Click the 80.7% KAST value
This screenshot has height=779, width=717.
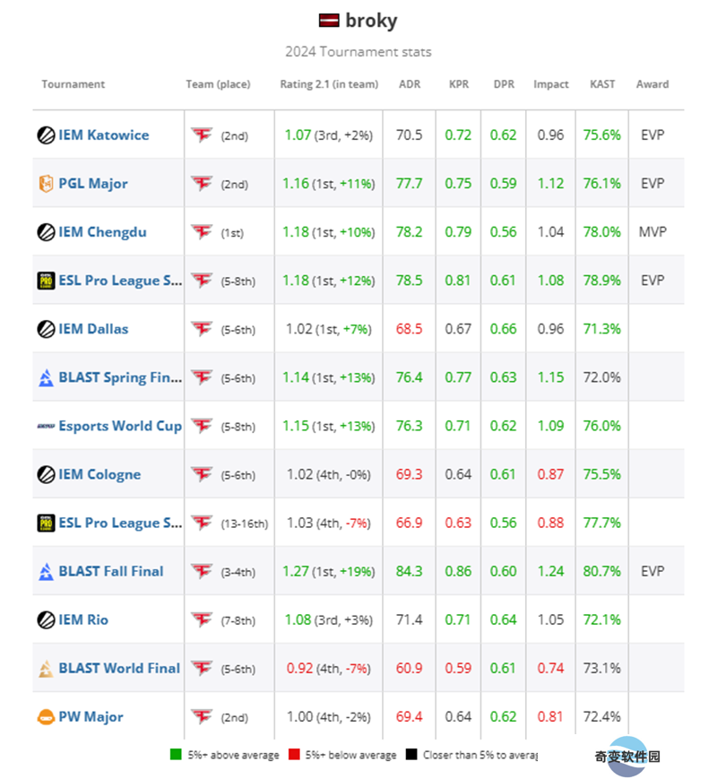click(x=601, y=571)
